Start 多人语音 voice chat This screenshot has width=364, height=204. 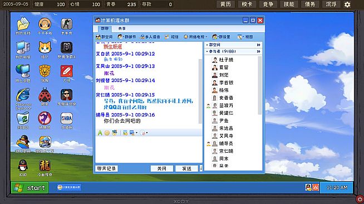(x=150, y=37)
